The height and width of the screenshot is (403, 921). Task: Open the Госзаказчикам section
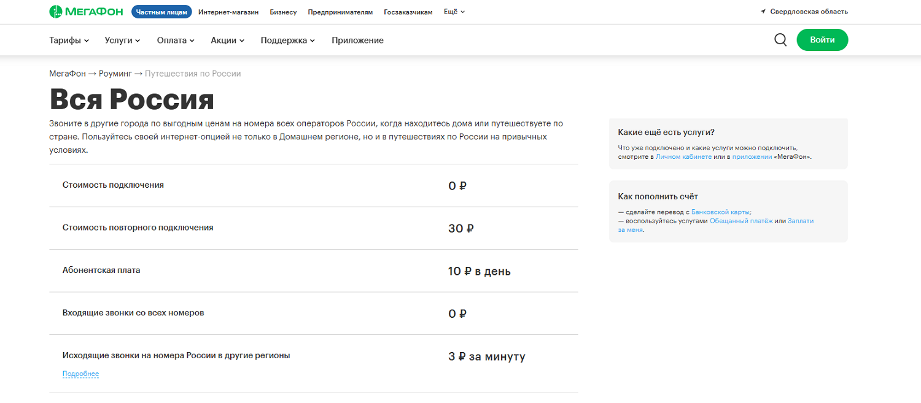point(408,12)
